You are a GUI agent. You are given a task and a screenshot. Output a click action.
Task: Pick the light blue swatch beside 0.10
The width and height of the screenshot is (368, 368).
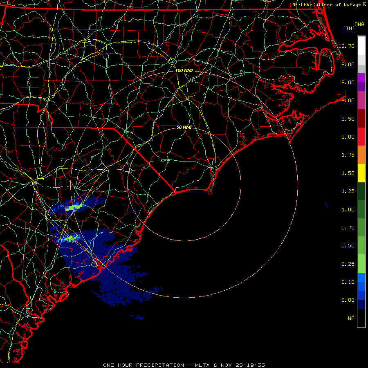tap(361, 277)
